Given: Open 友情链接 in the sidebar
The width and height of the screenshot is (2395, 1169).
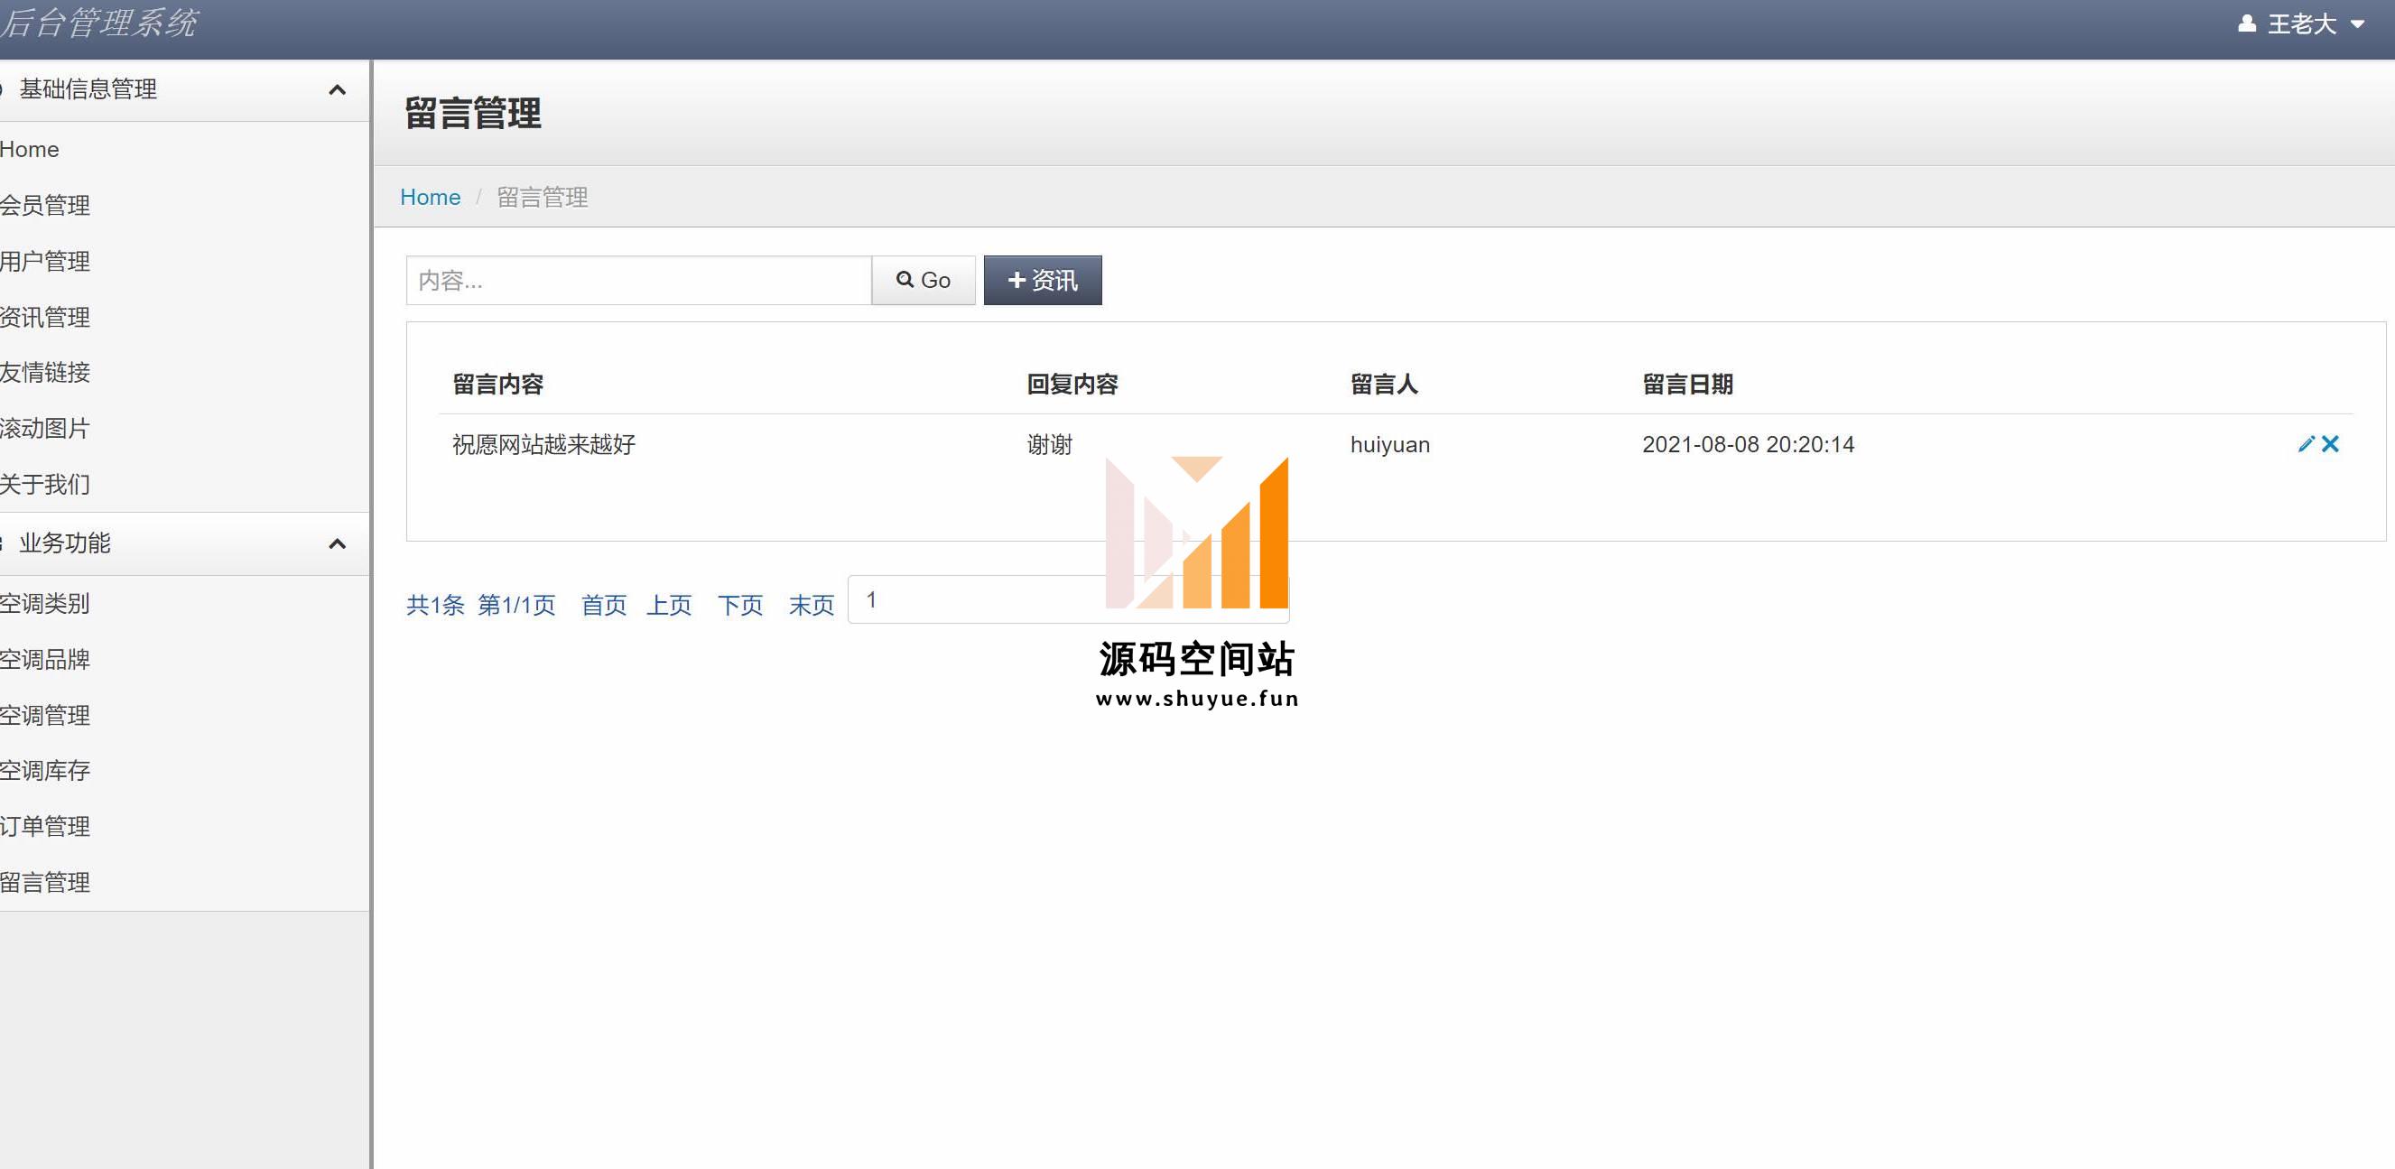Looking at the screenshot, I should click(x=44, y=372).
